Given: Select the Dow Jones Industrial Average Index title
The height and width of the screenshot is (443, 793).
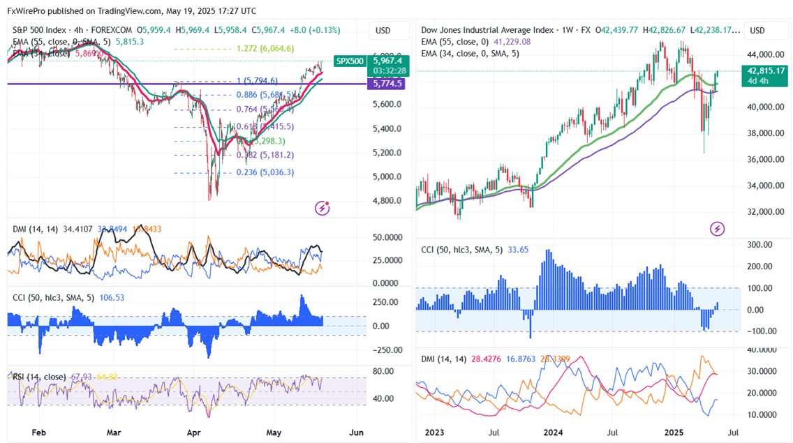Looking at the screenshot, I should pyautogui.click(x=484, y=31).
